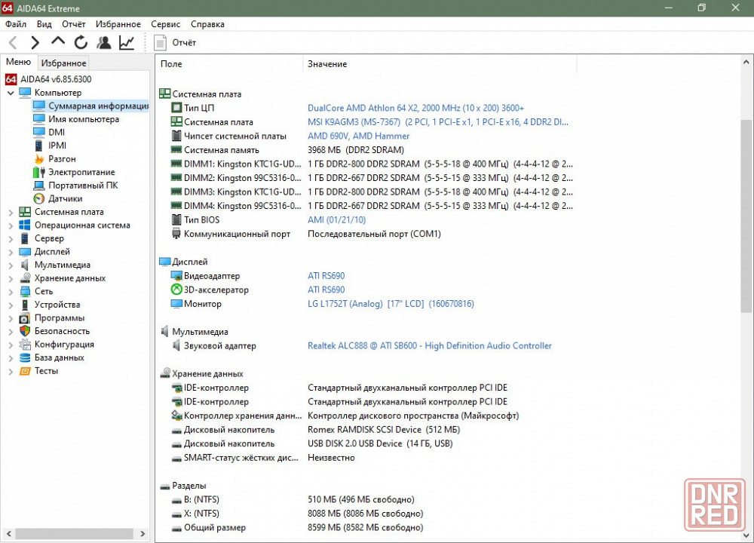
Task: Select Суммарная информация in the tree
Action: click(x=90, y=106)
